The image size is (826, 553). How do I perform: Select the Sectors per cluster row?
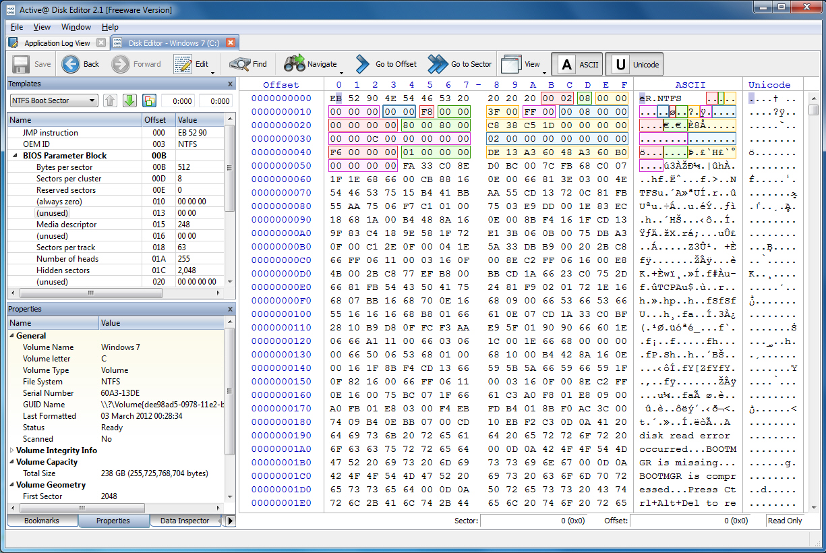[x=116, y=179]
